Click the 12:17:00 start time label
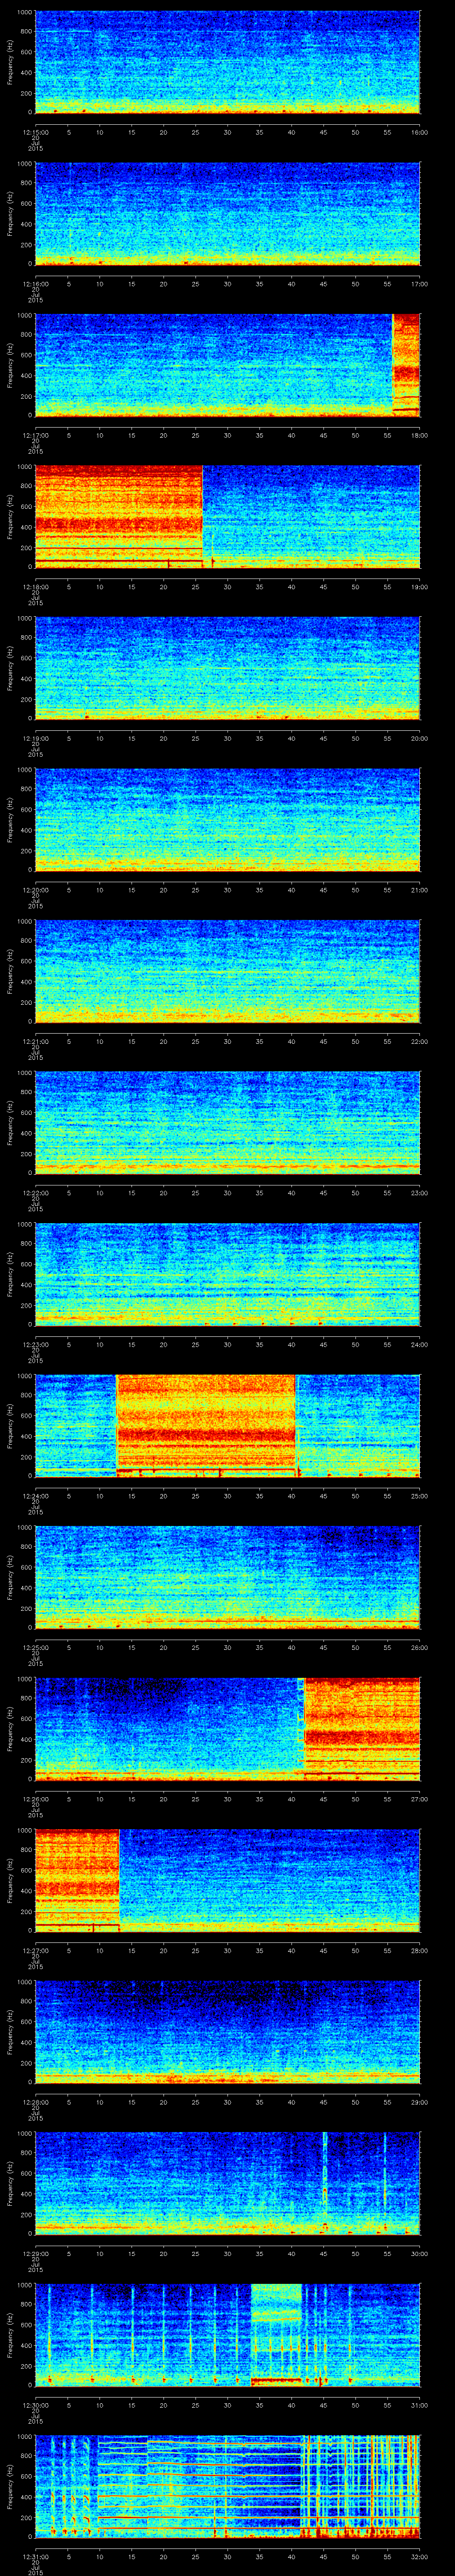The image size is (455, 2576). (x=35, y=435)
